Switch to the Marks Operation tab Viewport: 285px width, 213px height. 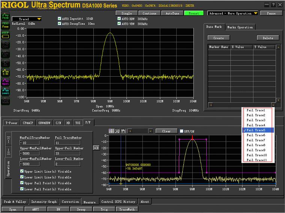tap(240, 27)
